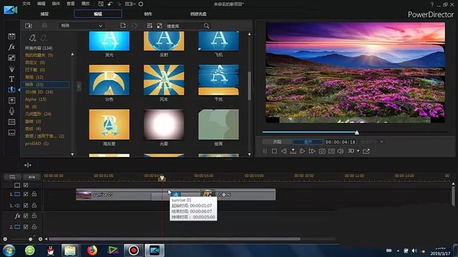Toggle the fx track enable checkbox
The height and width of the screenshot is (257, 458).
pos(26,216)
